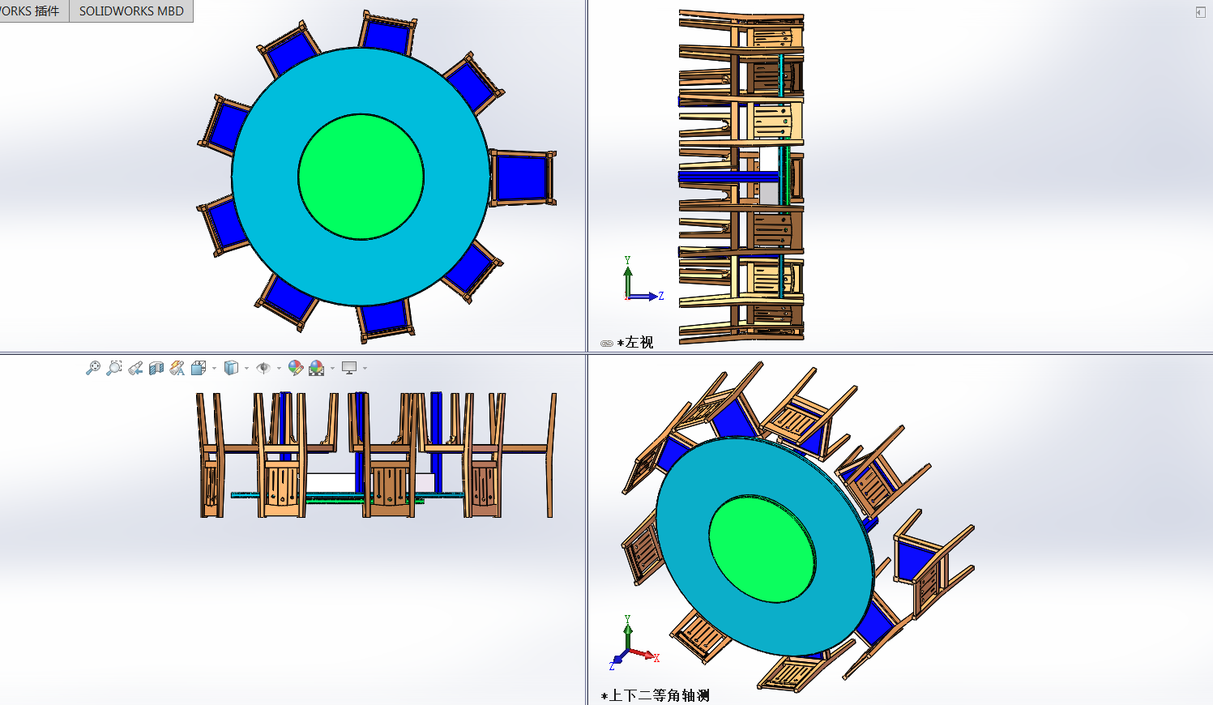
Task: Expand the Apply Scene dropdown arrow
Action: (x=332, y=369)
